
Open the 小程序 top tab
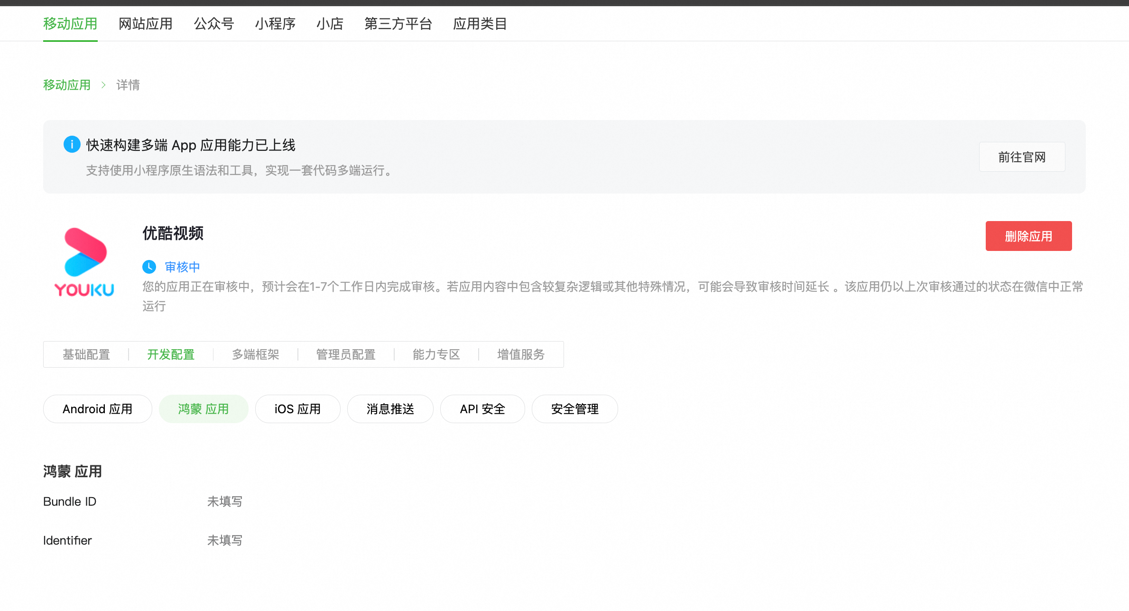tap(275, 24)
